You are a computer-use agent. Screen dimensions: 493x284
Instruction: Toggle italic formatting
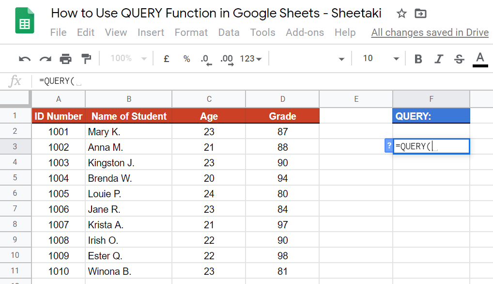coord(439,59)
